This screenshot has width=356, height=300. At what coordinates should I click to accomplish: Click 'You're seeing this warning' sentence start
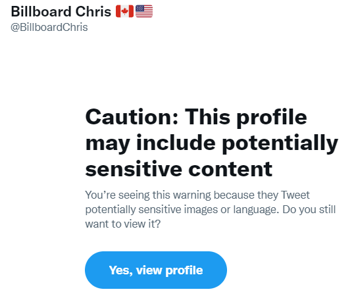pos(148,195)
